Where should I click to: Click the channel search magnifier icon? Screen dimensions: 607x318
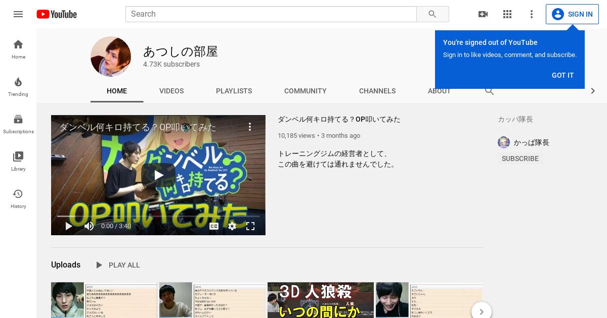coord(489,91)
